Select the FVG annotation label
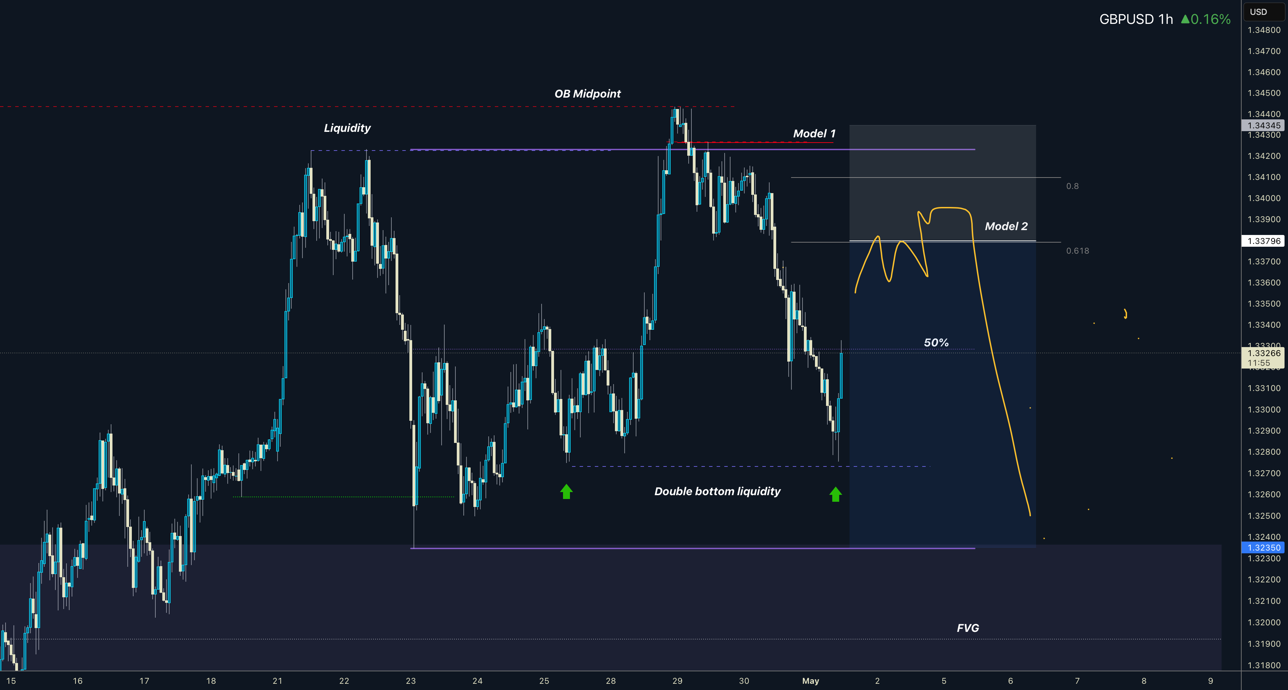The width and height of the screenshot is (1288, 690). pos(968,628)
